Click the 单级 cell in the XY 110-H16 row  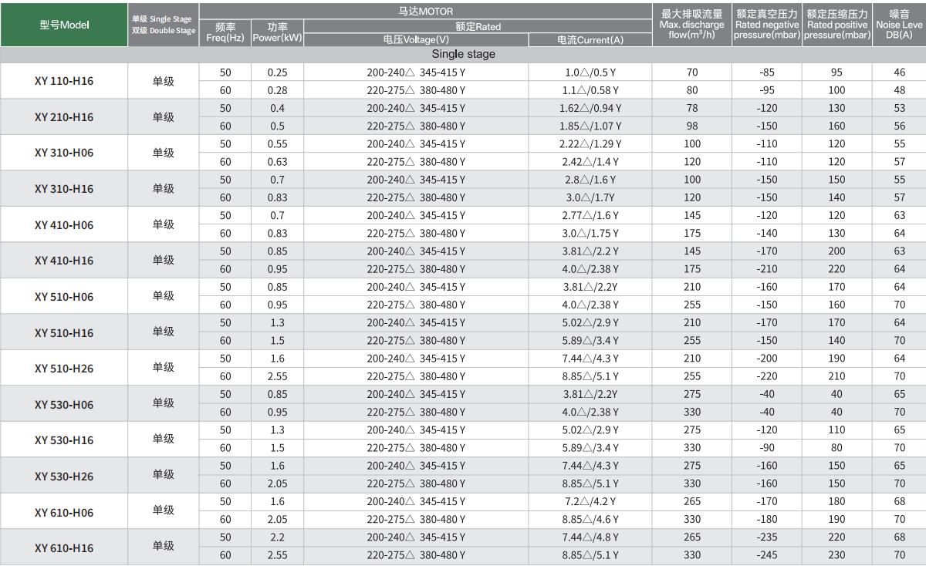tap(164, 81)
